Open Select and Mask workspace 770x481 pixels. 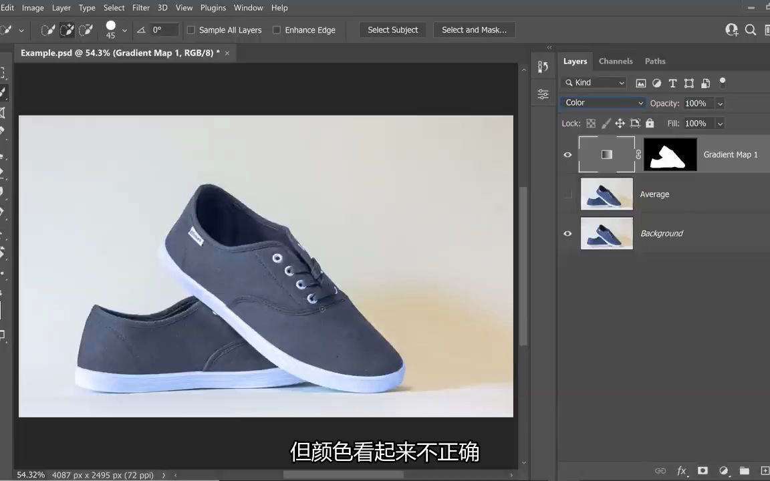[475, 29]
